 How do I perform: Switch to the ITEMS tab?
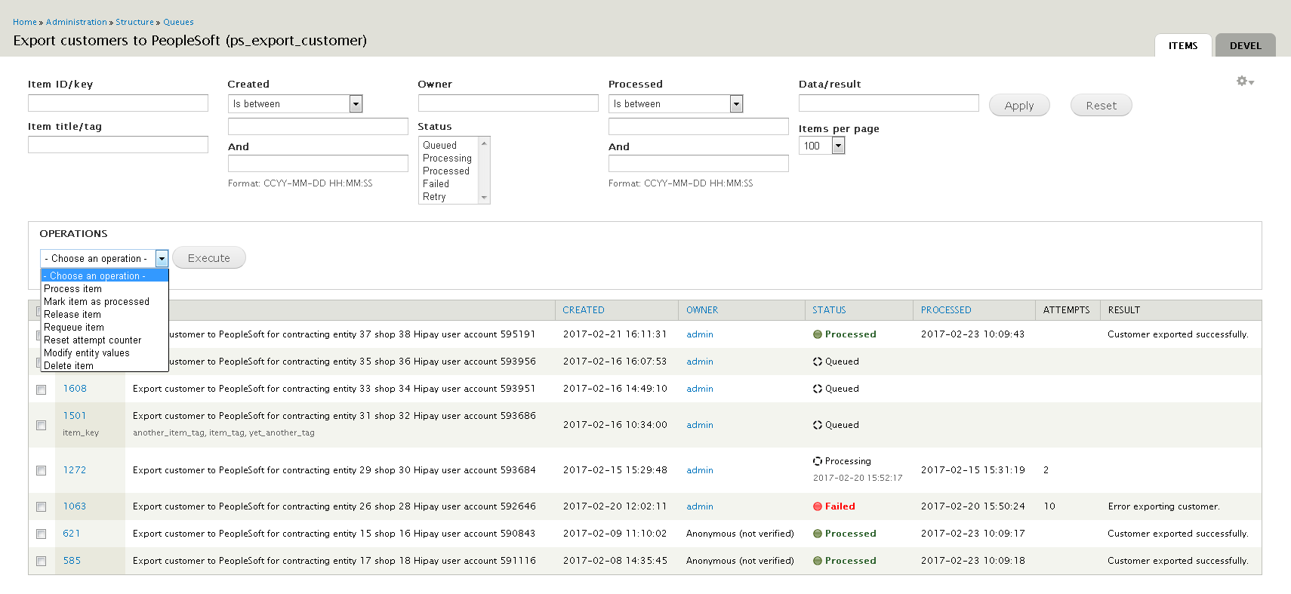pyautogui.click(x=1183, y=45)
